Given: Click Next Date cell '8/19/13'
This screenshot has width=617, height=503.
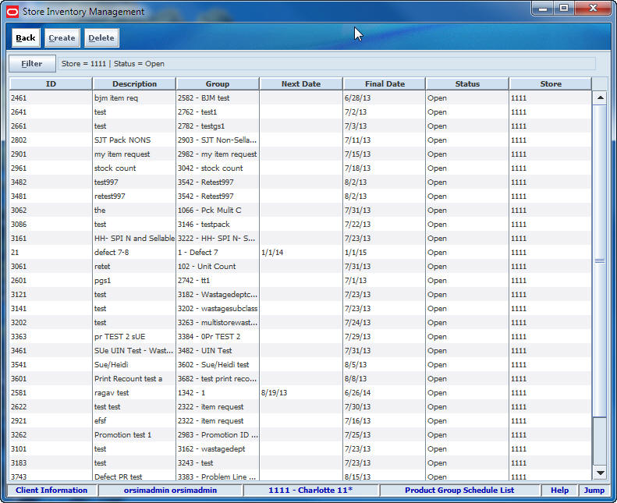Looking at the screenshot, I should (x=274, y=393).
